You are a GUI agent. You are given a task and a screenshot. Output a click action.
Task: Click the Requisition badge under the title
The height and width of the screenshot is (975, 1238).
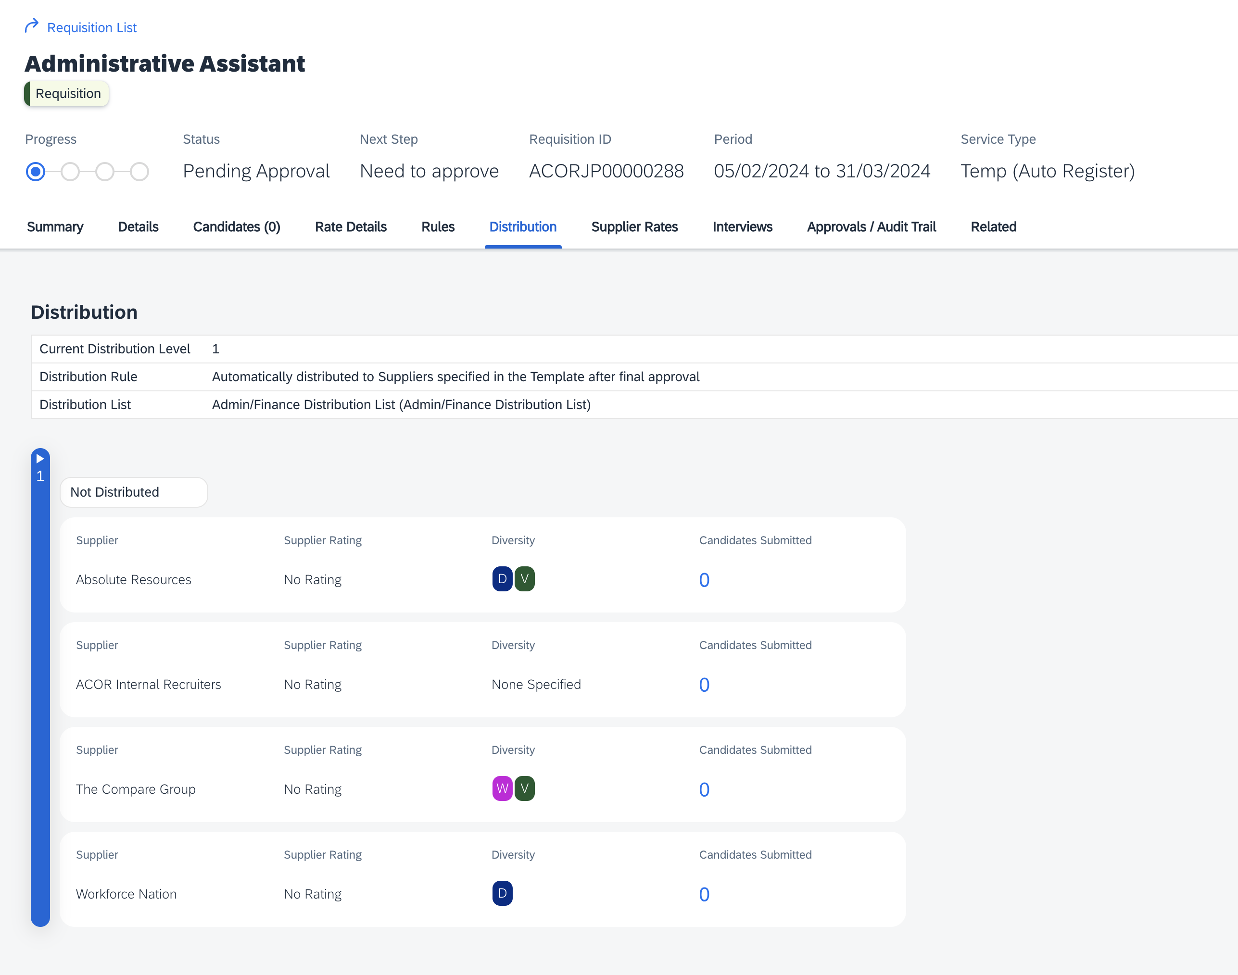pos(67,94)
